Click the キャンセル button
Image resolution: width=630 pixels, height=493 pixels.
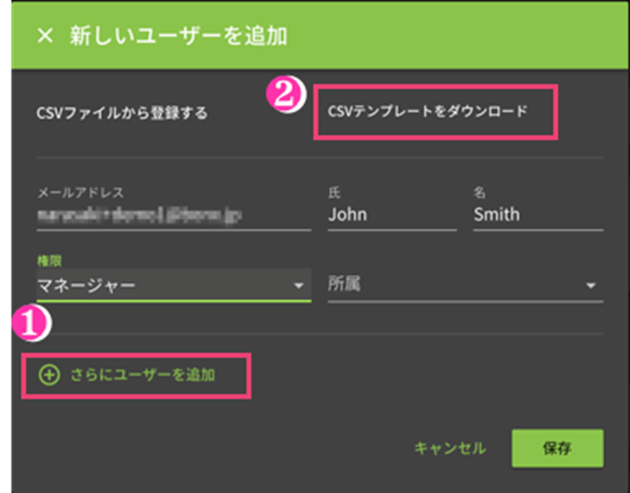tap(450, 448)
